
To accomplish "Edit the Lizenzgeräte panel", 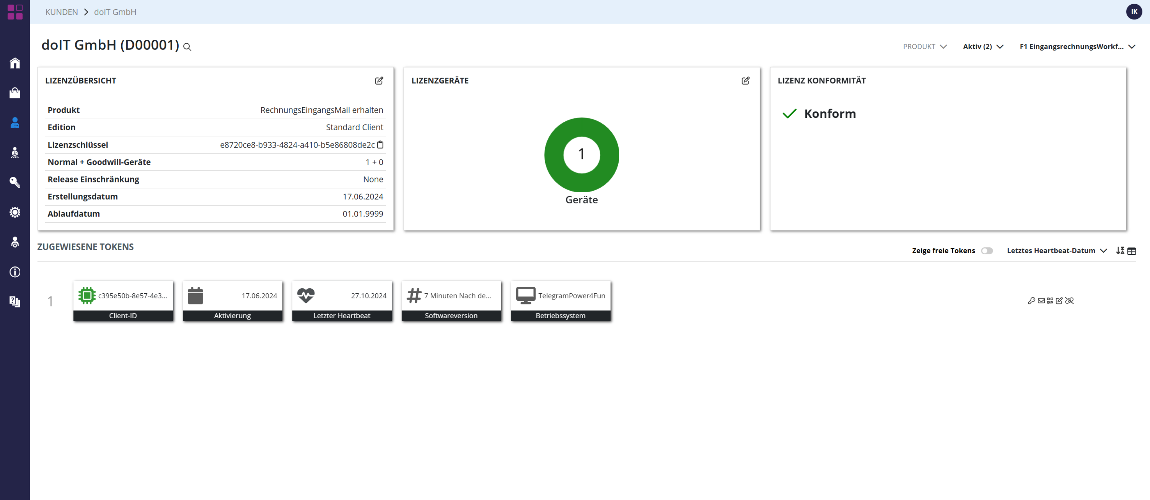I will coord(745,81).
